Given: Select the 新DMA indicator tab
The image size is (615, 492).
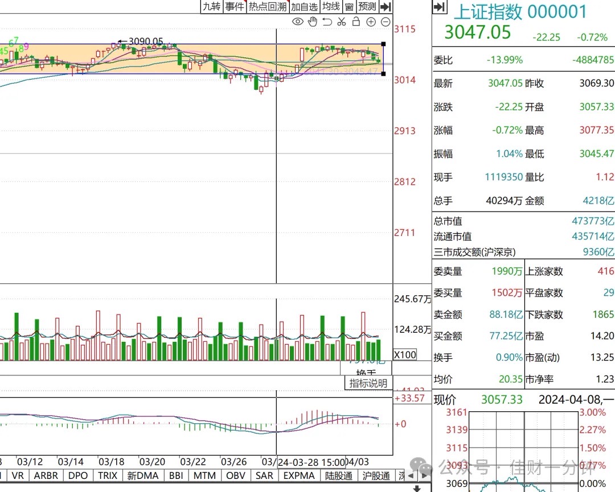Looking at the screenshot, I should [x=143, y=476].
